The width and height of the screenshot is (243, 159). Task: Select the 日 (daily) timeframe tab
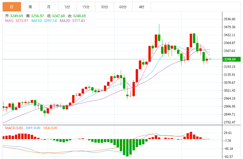pos(12,7)
